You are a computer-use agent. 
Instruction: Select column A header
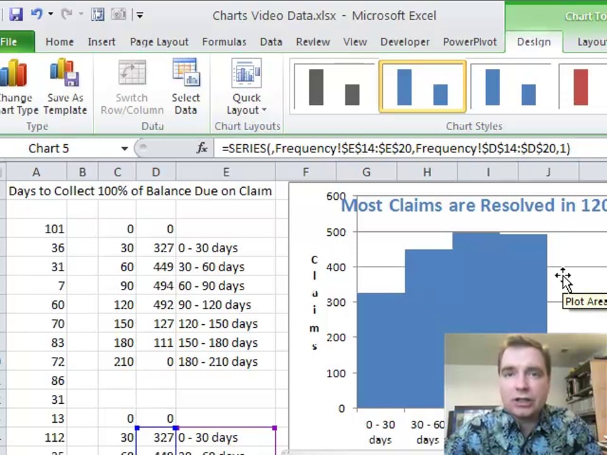(36, 172)
